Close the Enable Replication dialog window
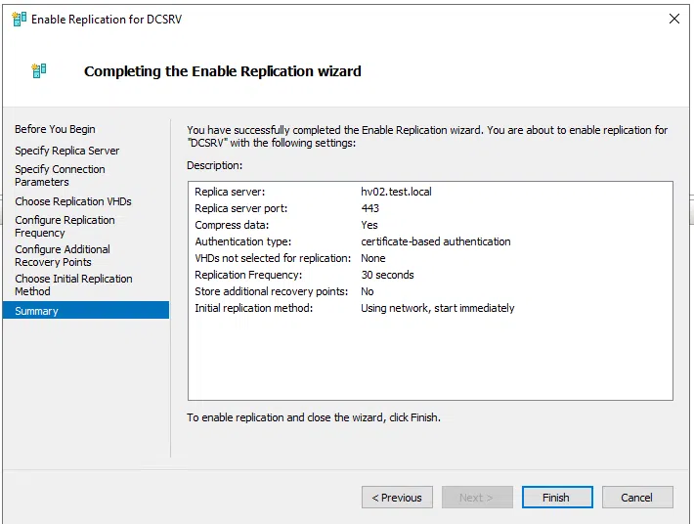The height and width of the screenshot is (524, 694). click(673, 19)
